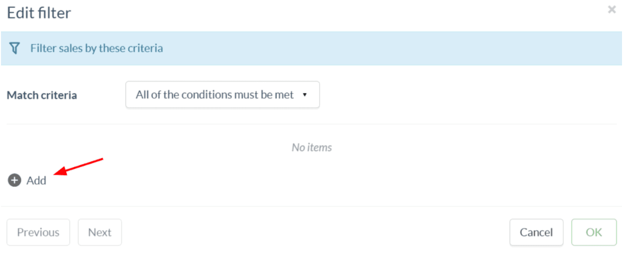Click blank area right of Match criteria dropdown
Screen dimensions: 624x253
click(448, 95)
